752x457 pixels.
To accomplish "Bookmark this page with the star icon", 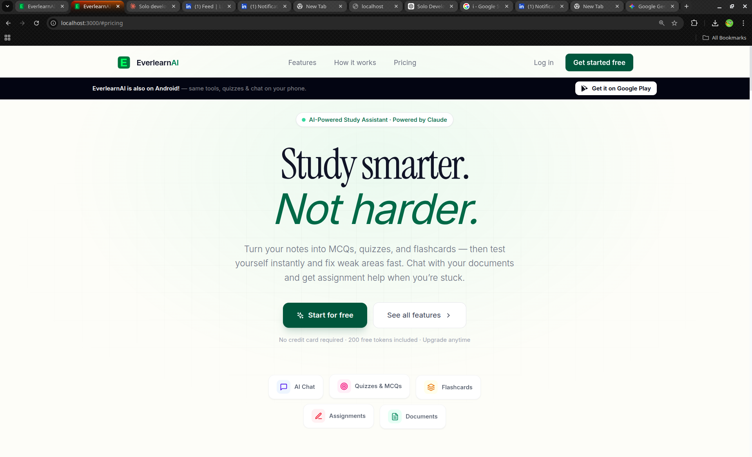I will point(674,23).
